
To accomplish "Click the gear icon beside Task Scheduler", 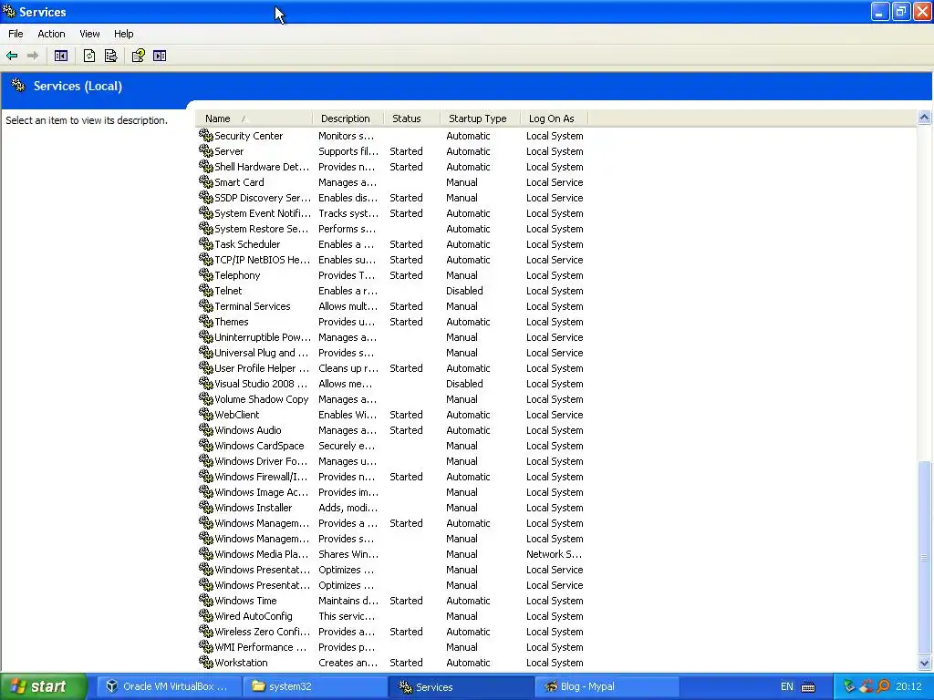I will [x=206, y=244].
